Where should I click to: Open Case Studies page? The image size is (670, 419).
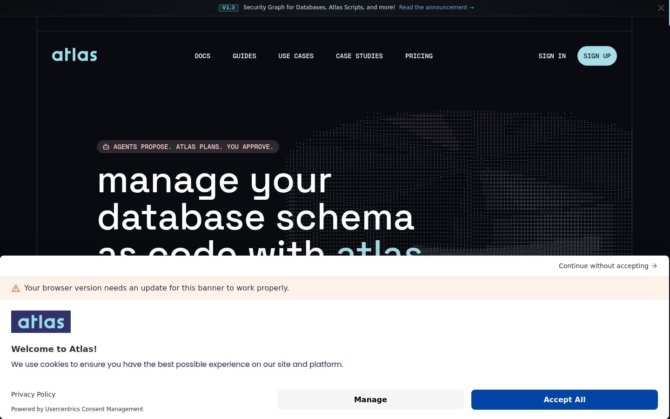[359, 56]
